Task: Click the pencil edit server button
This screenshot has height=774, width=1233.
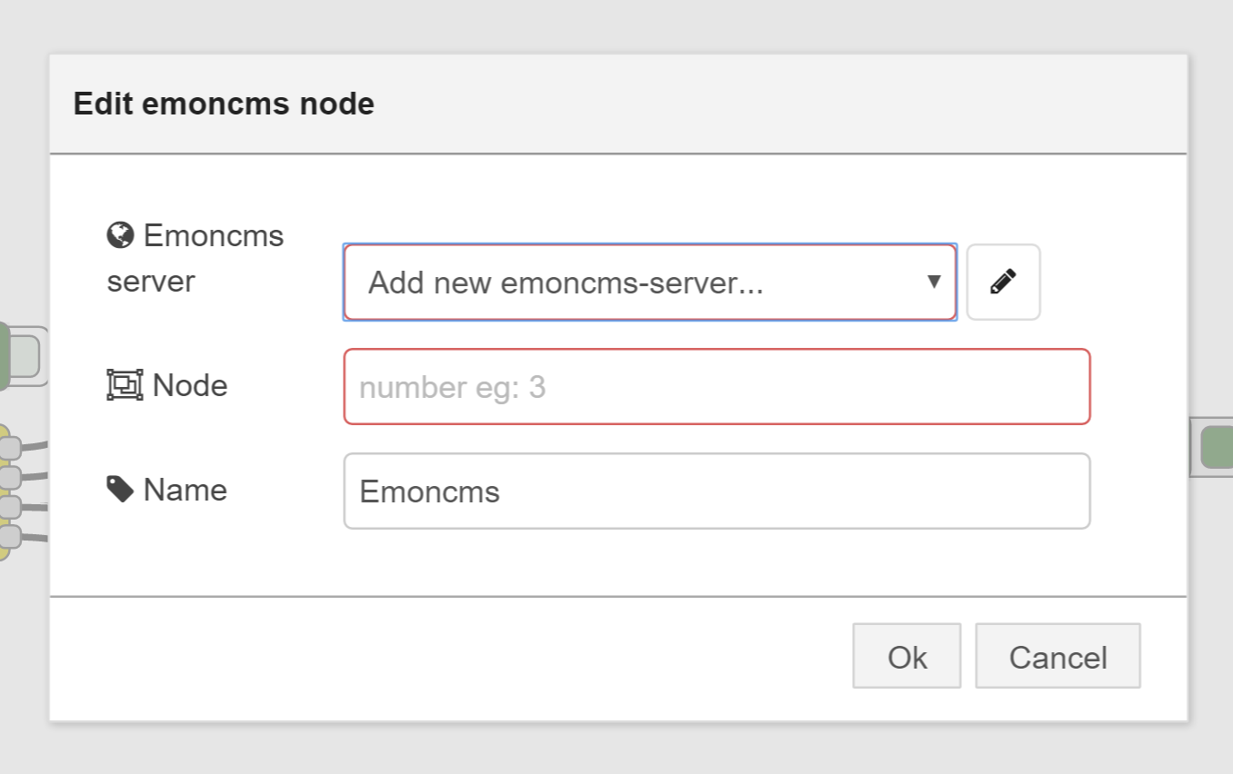Action: pos(1003,283)
